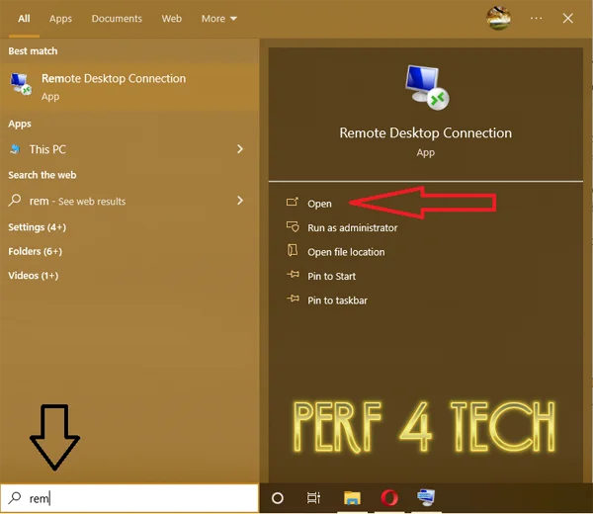Click the Open file location icon
The image size is (593, 514).
293,250
